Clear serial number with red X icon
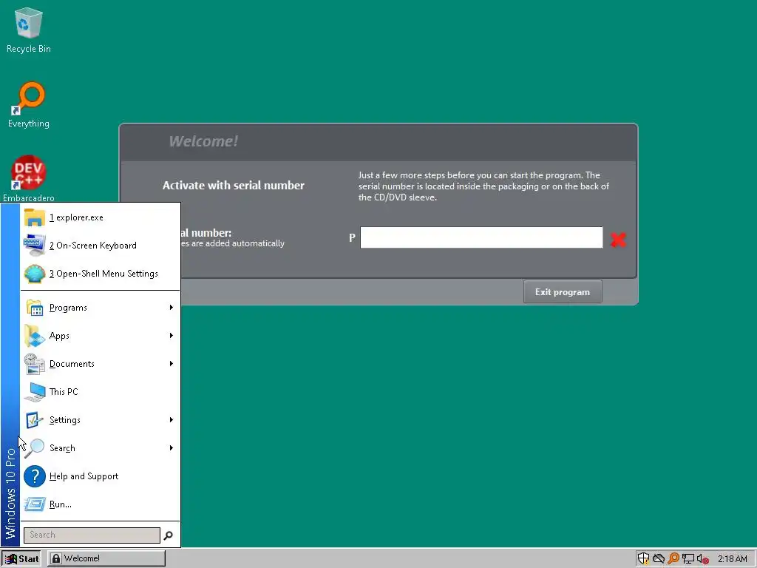The image size is (757, 568). [618, 239]
